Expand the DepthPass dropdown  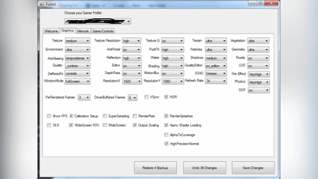[x=132, y=73]
